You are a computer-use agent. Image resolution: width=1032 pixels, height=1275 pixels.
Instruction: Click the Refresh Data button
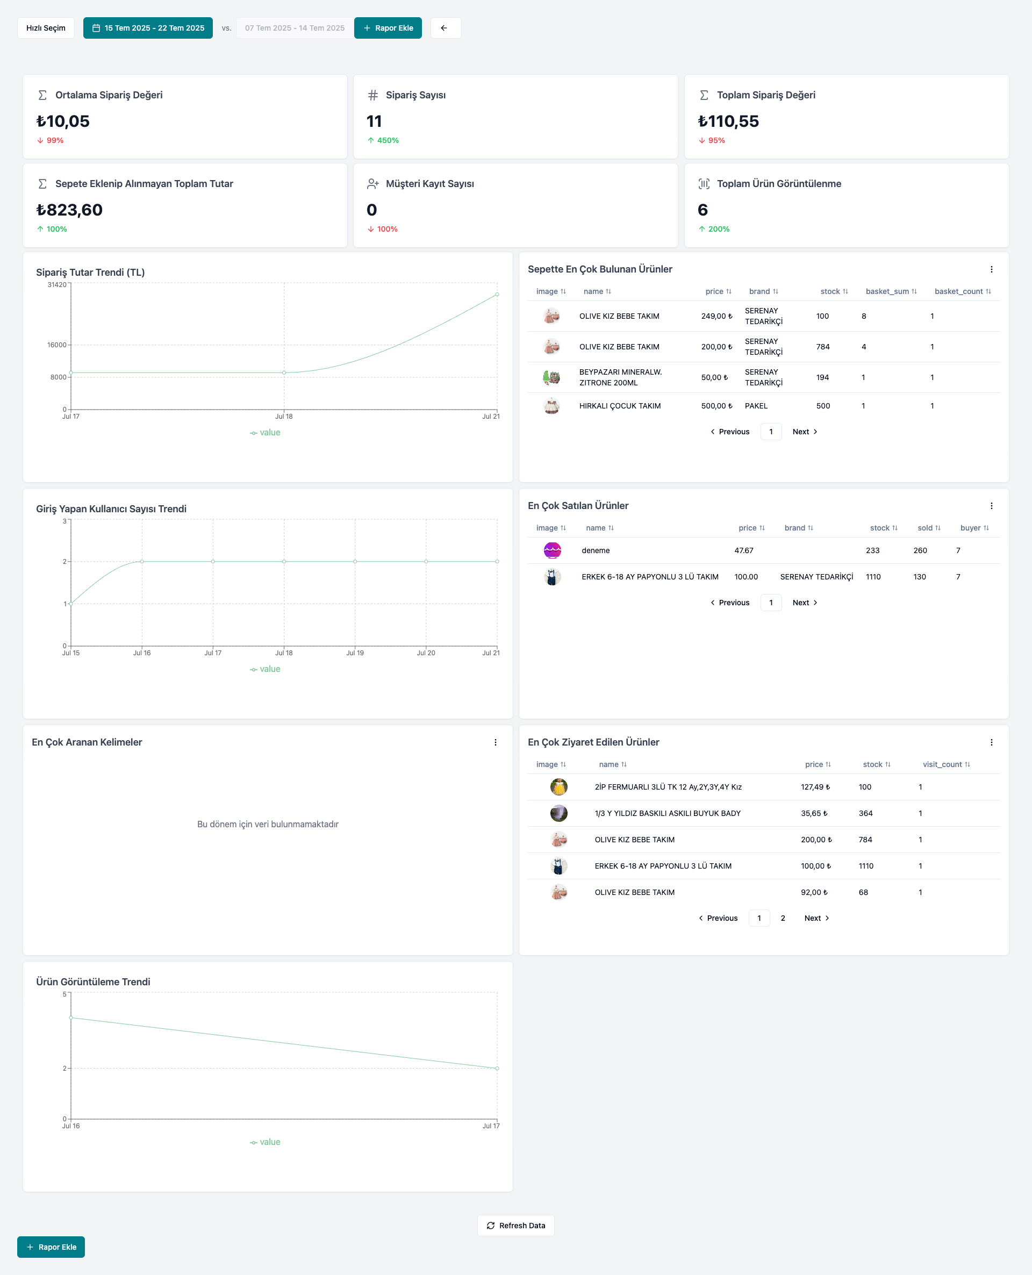pos(515,1226)
